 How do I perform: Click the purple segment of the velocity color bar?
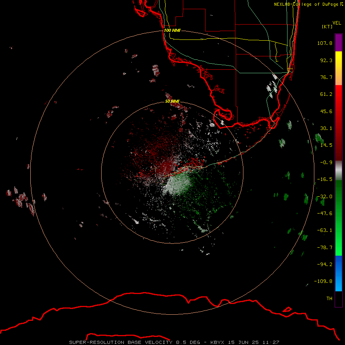tap(338, 43)
